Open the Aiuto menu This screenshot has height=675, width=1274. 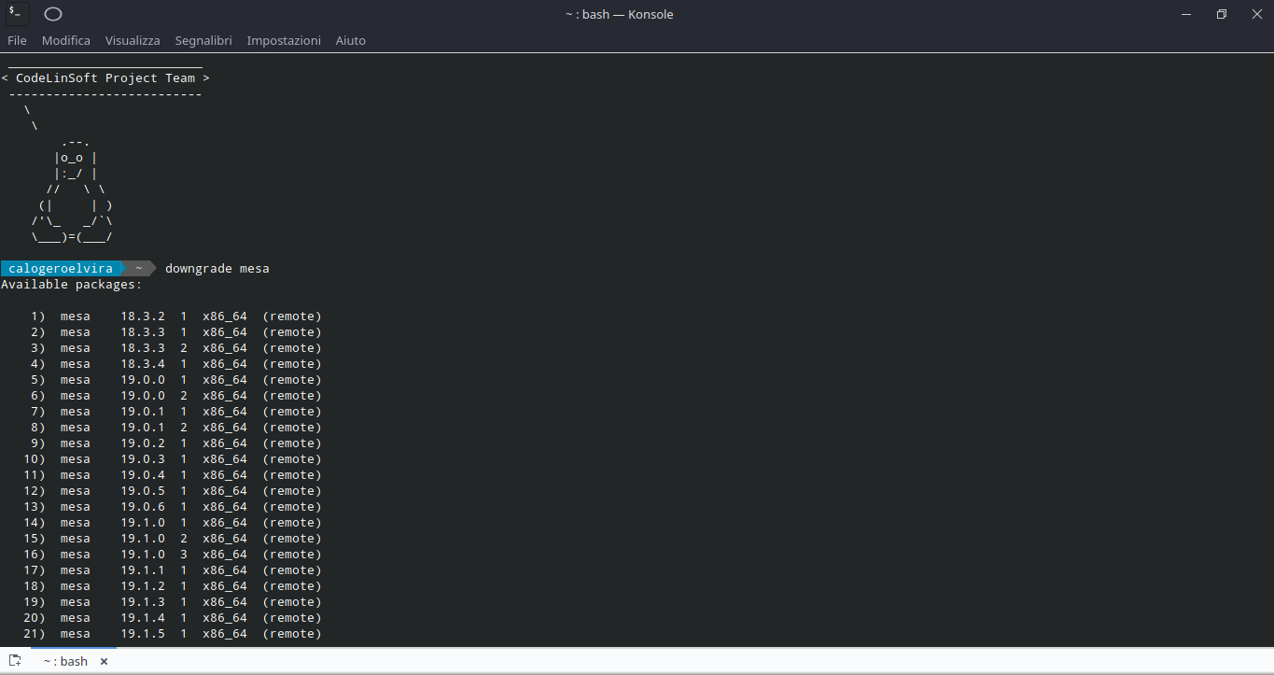click(351, 40)
